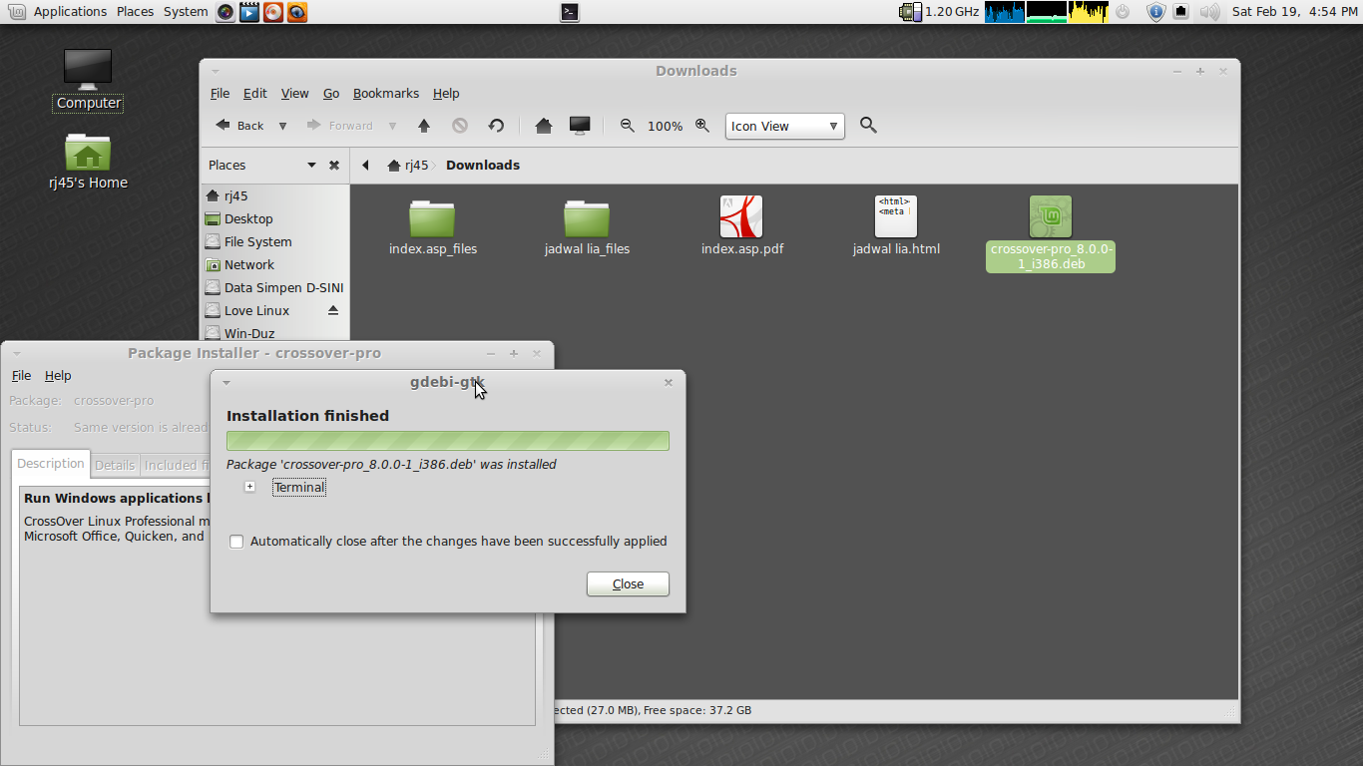Go up to parent folder arrow
This screenshot has width=1363, height=766.
424,126
